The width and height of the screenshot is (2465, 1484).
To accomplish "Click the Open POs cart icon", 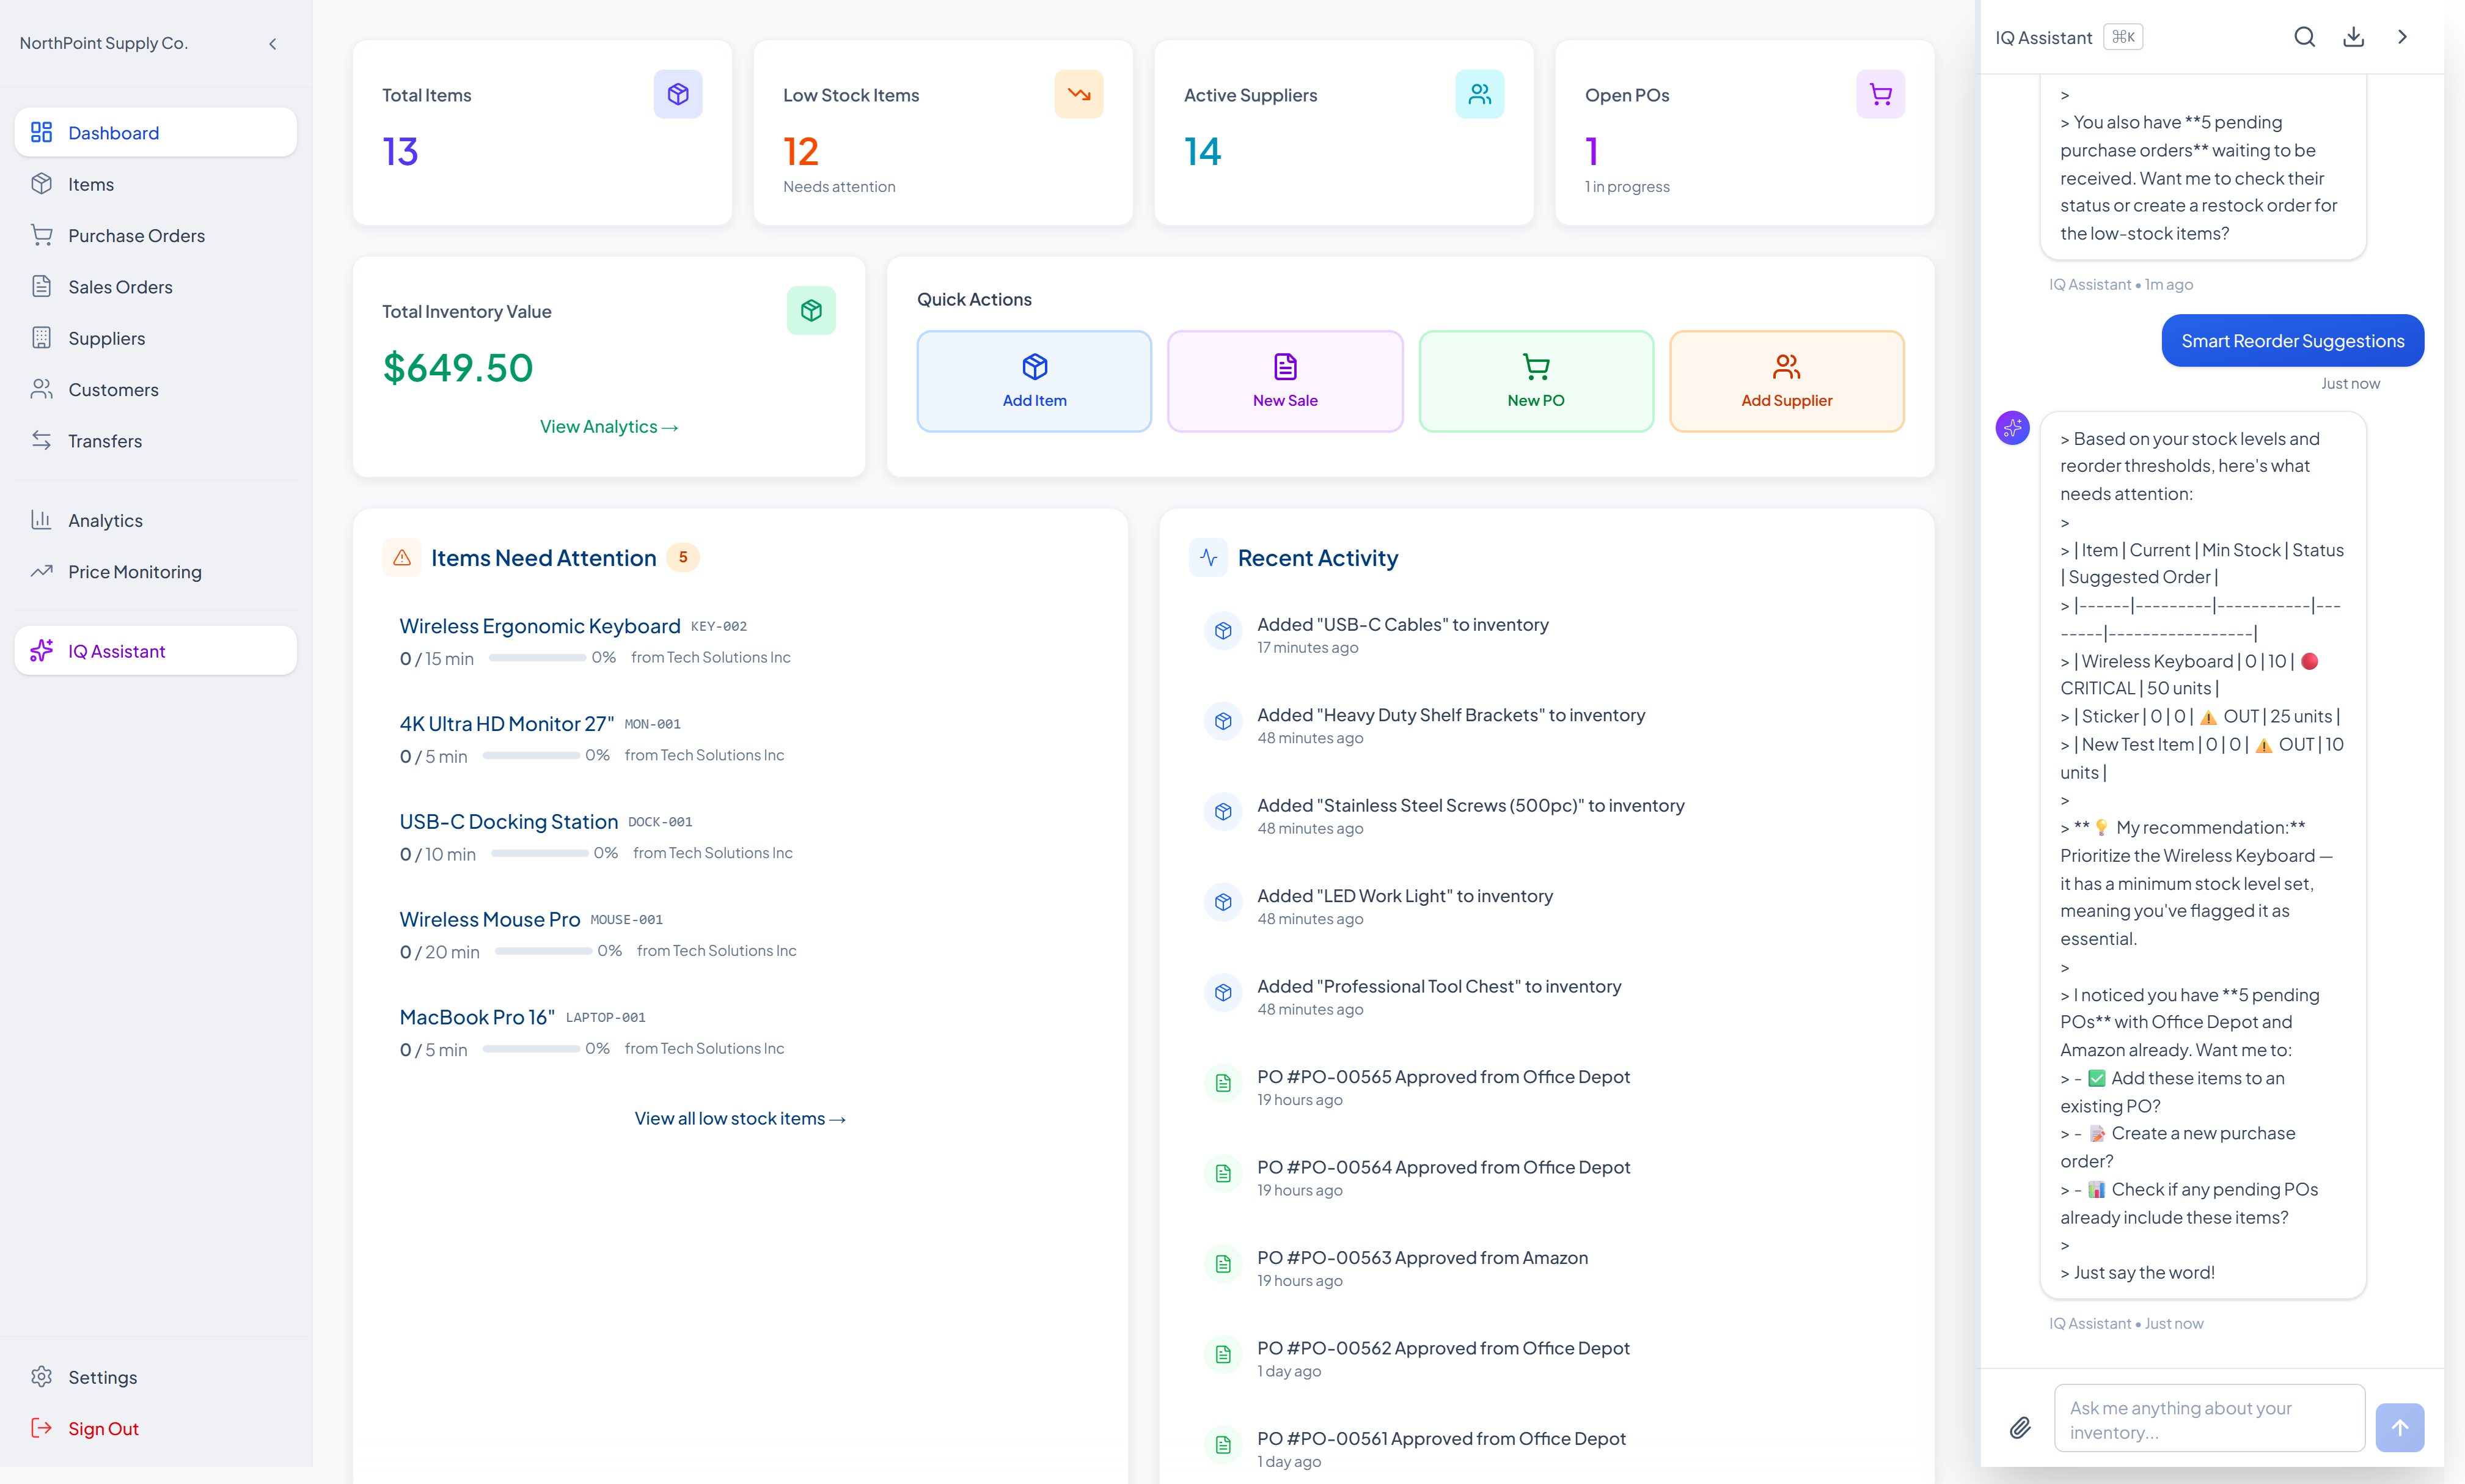I will [x=1879, y=94].
